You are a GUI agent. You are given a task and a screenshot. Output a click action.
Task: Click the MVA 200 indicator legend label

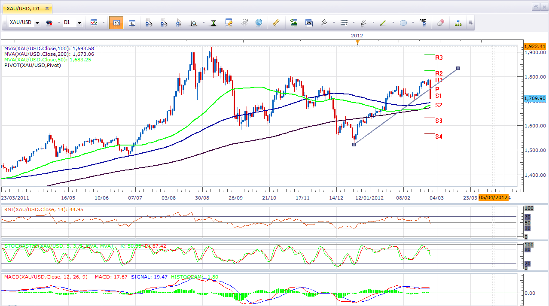pos(49,54)
